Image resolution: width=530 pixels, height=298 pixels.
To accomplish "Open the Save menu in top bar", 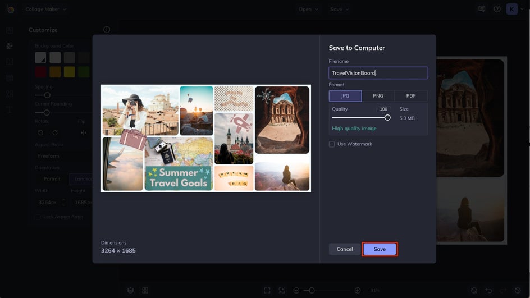I will coord(339,9).
